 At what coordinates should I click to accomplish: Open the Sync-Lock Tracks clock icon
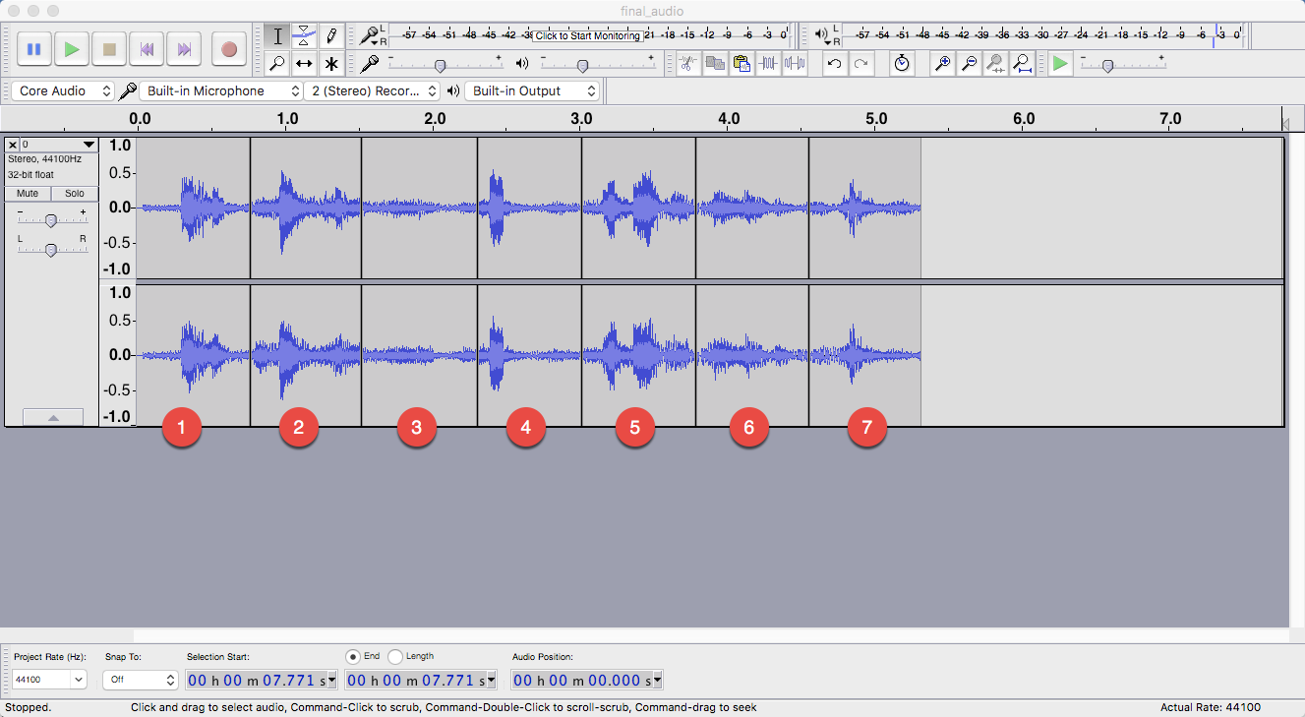[x=902, y=64]
